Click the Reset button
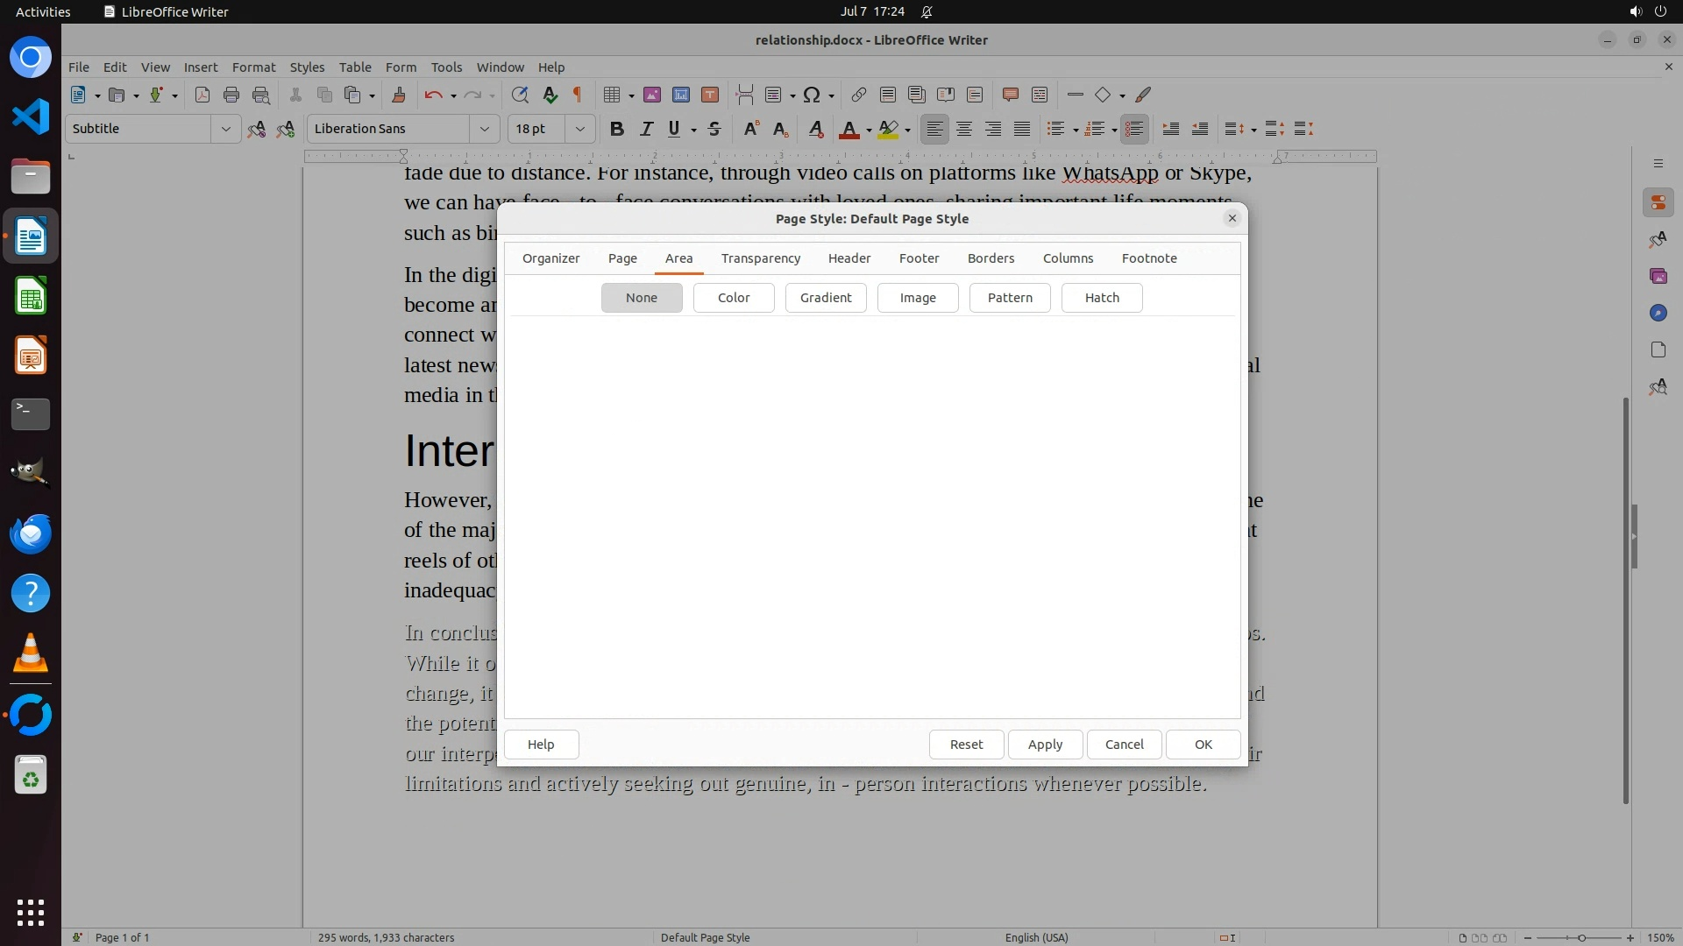The height and width of the screenshot is (946, 1683). [x=966, y=745]
